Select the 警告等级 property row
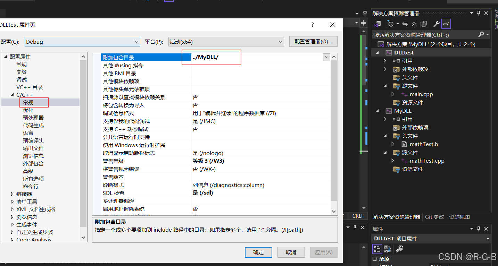Image resolution: width=498 pixels, height=266 pixels. click(216, 161)
